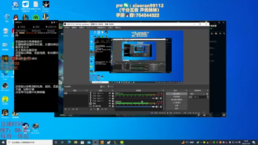The image size is (258, 145).
Task: Open settings gear in 弹幕助手 title bar
Action: [x=54, y=22]
